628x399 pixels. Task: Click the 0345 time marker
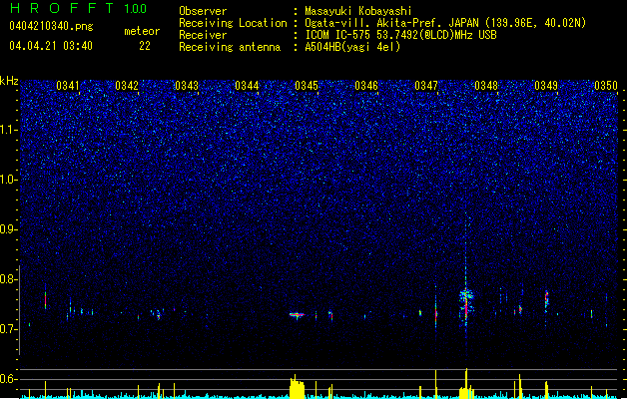307,86
